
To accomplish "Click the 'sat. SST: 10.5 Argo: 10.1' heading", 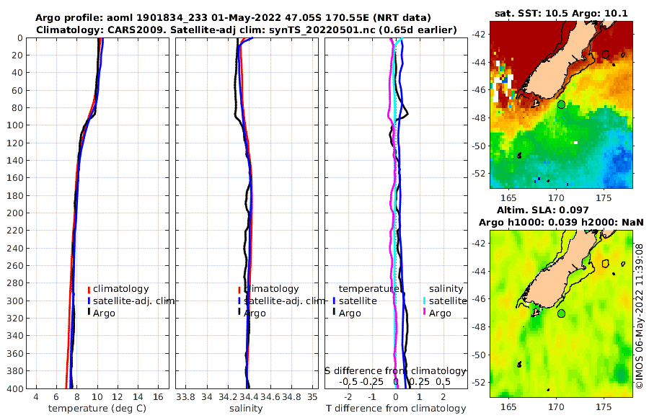I will click(561, 13).
